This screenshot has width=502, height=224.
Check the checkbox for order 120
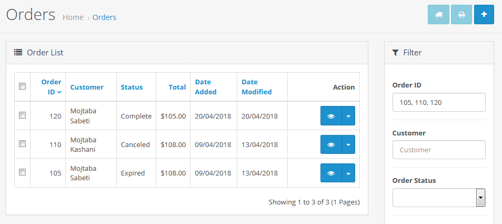pos(23,115)
